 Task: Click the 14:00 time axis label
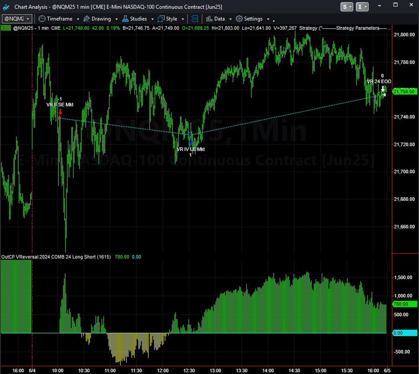point(268,371)
